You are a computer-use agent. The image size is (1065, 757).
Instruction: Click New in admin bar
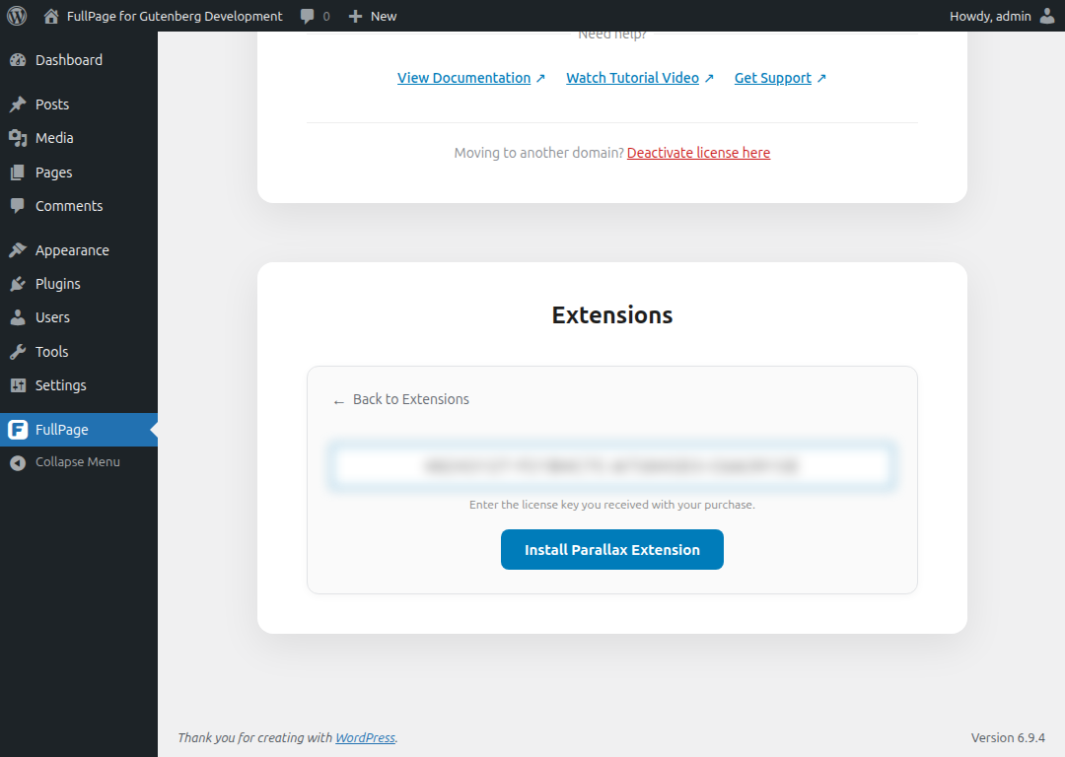click(x=384, y=16)
